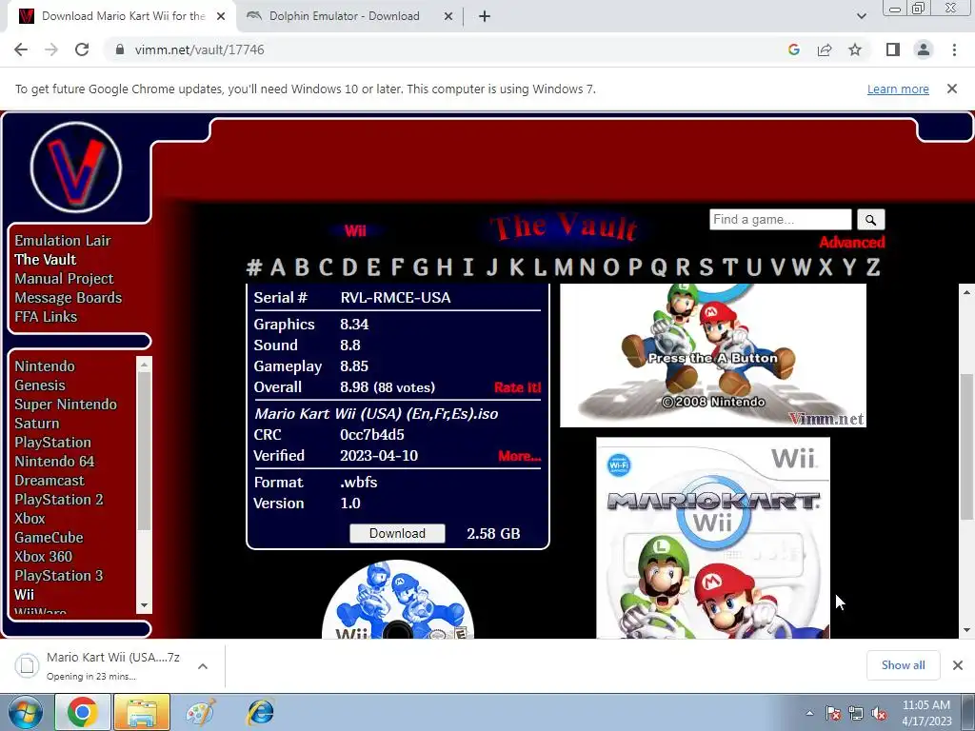Close the Mario Kart Wii tab
This screenshot has height=731, width=975.
(221, 16)
